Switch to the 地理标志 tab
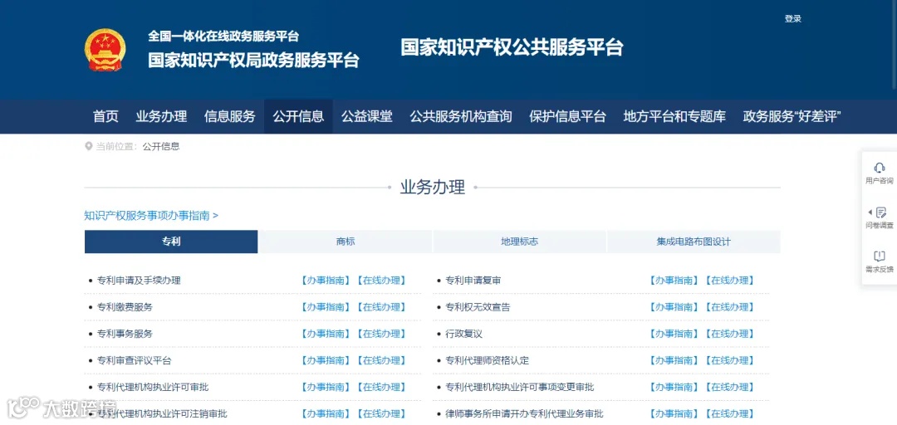This screenshot has width=897, height=425. pos(519,242)
